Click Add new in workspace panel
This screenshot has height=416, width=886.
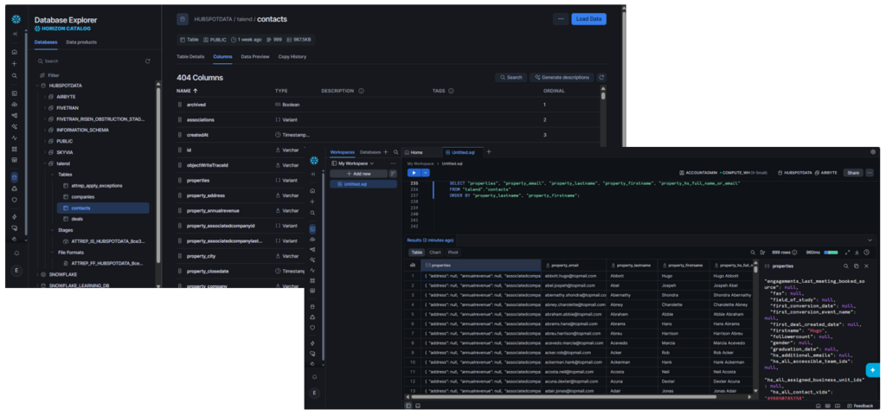359,174
